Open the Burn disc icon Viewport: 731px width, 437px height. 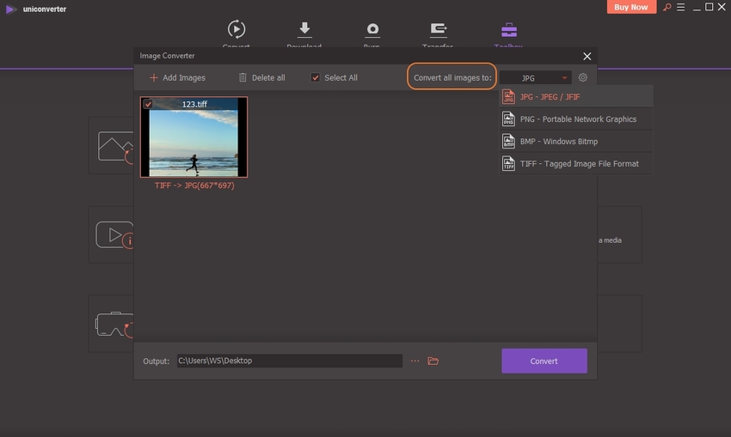(372, 29)
